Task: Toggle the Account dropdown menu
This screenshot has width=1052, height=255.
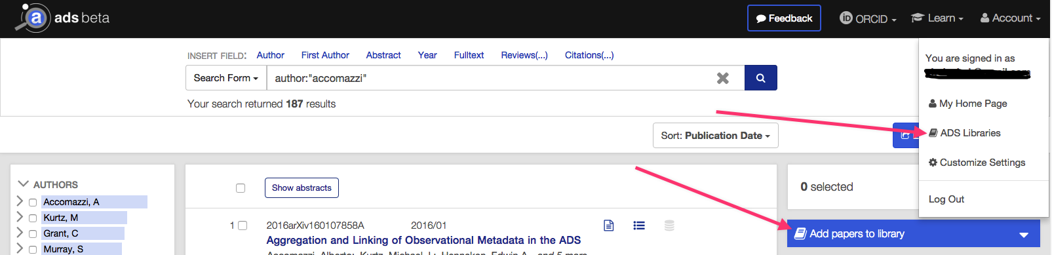Action: point(1010,18)
